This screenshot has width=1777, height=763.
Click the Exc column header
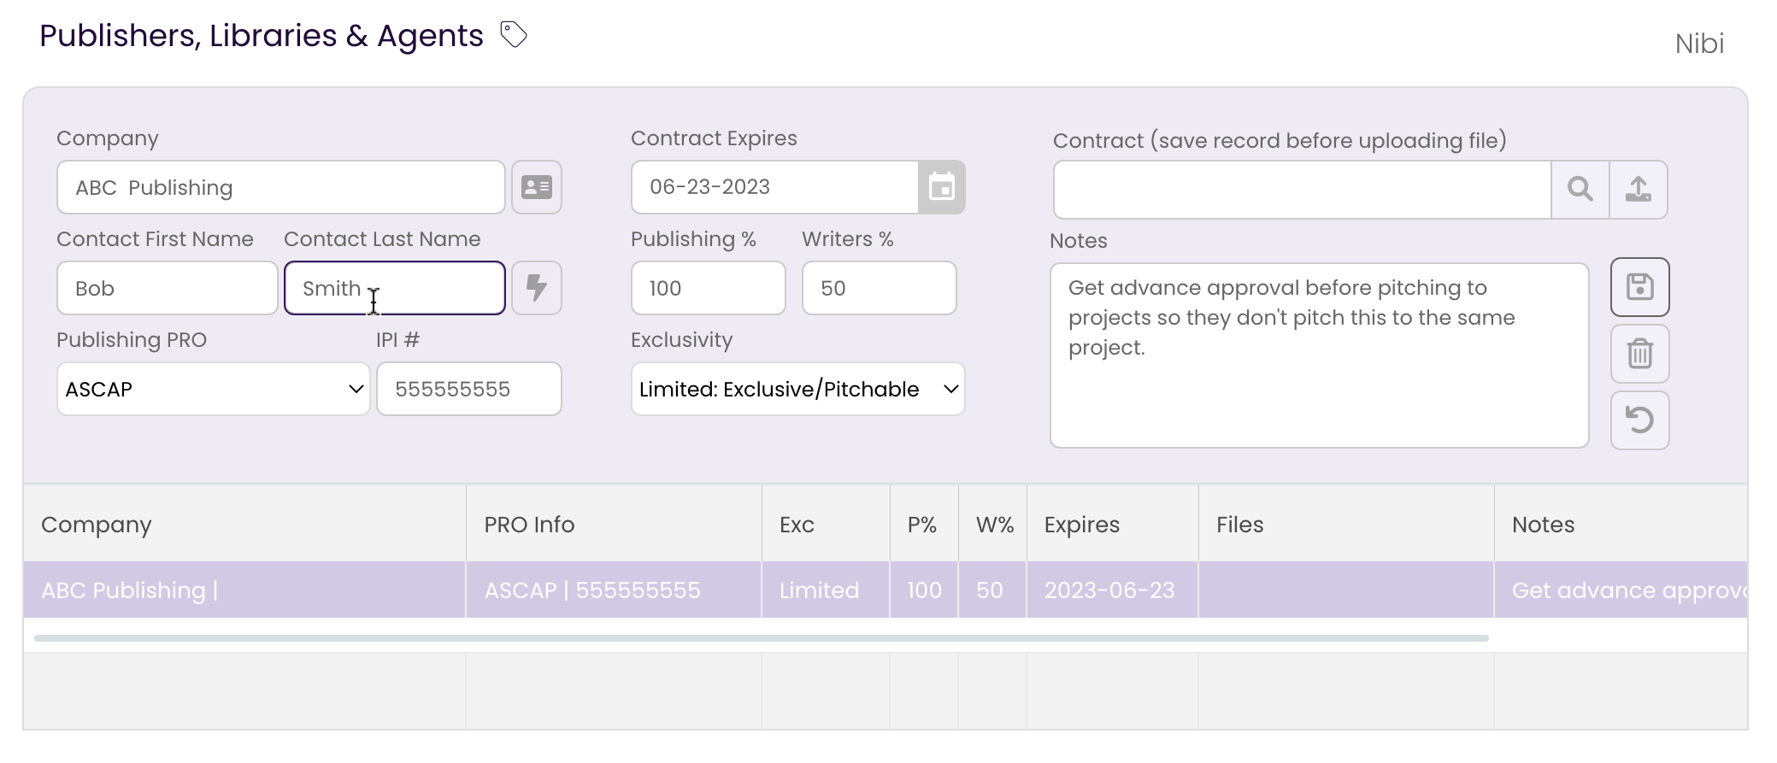[826, 524]
